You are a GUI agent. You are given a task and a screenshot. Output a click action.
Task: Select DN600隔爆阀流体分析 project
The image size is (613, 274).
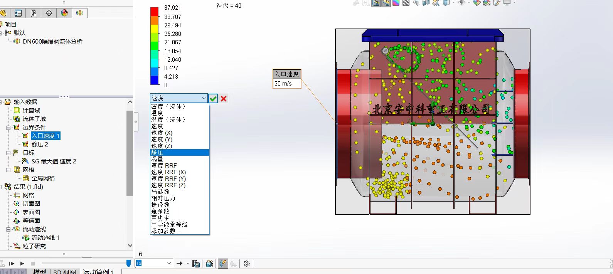pos(52,42)
